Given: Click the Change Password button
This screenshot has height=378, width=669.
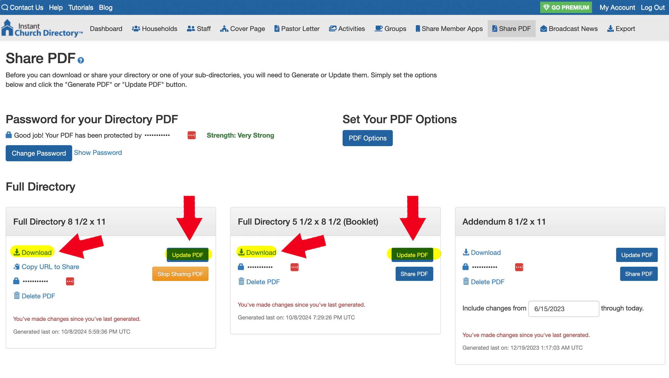Looking at the screenshot, I should click(x=39, y=153).
